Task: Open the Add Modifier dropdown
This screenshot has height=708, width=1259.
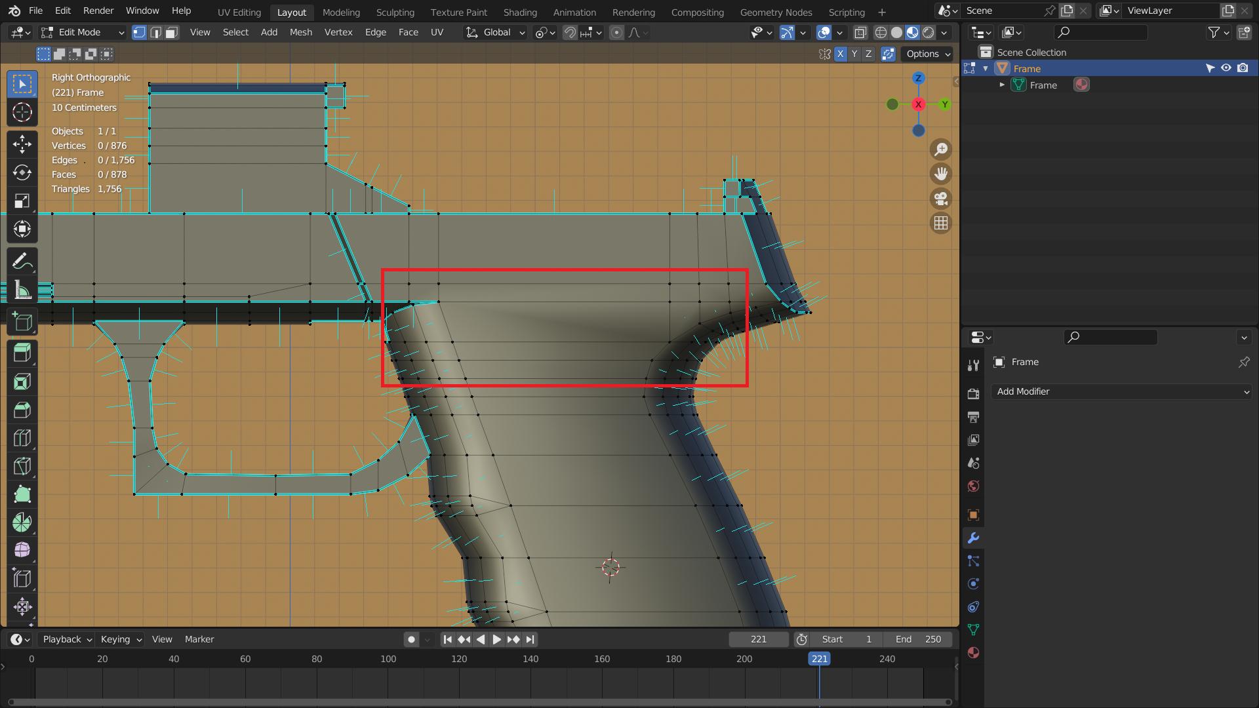Action: click(x=1122, y=391)
